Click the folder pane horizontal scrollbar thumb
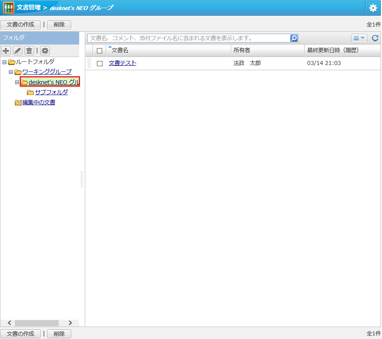Screen dimensions: 382x339 pos(37,323)
